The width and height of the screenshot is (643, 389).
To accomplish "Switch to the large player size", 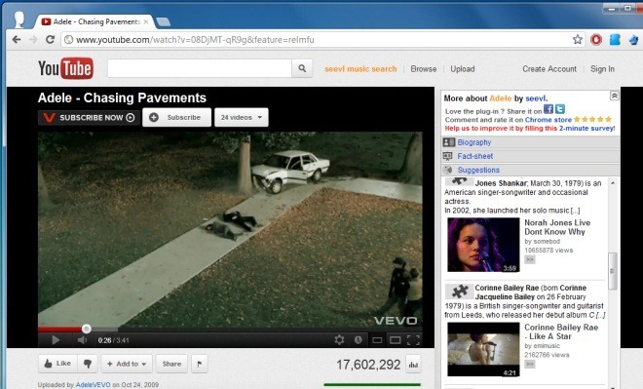I will click(395, 340).
